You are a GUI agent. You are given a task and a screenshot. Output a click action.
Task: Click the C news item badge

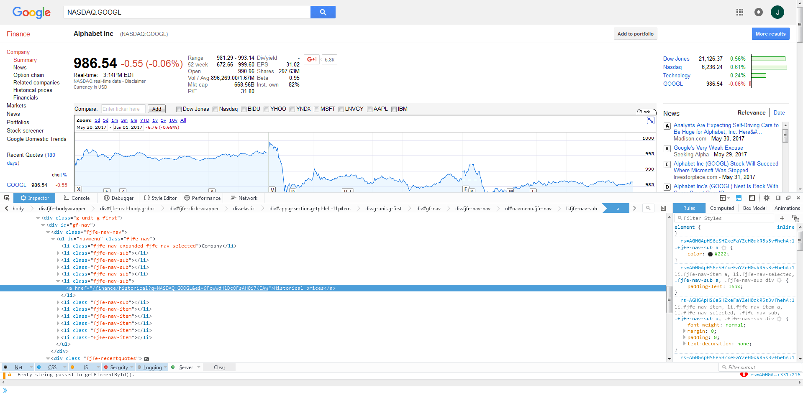pos(667,164)
